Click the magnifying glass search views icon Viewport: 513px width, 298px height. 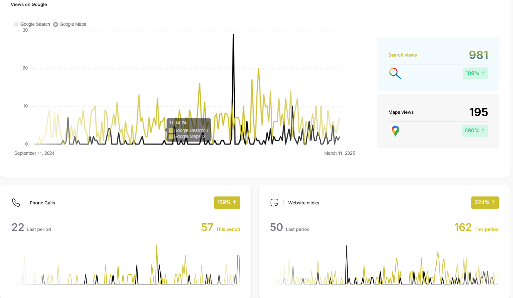click(395, 73)
